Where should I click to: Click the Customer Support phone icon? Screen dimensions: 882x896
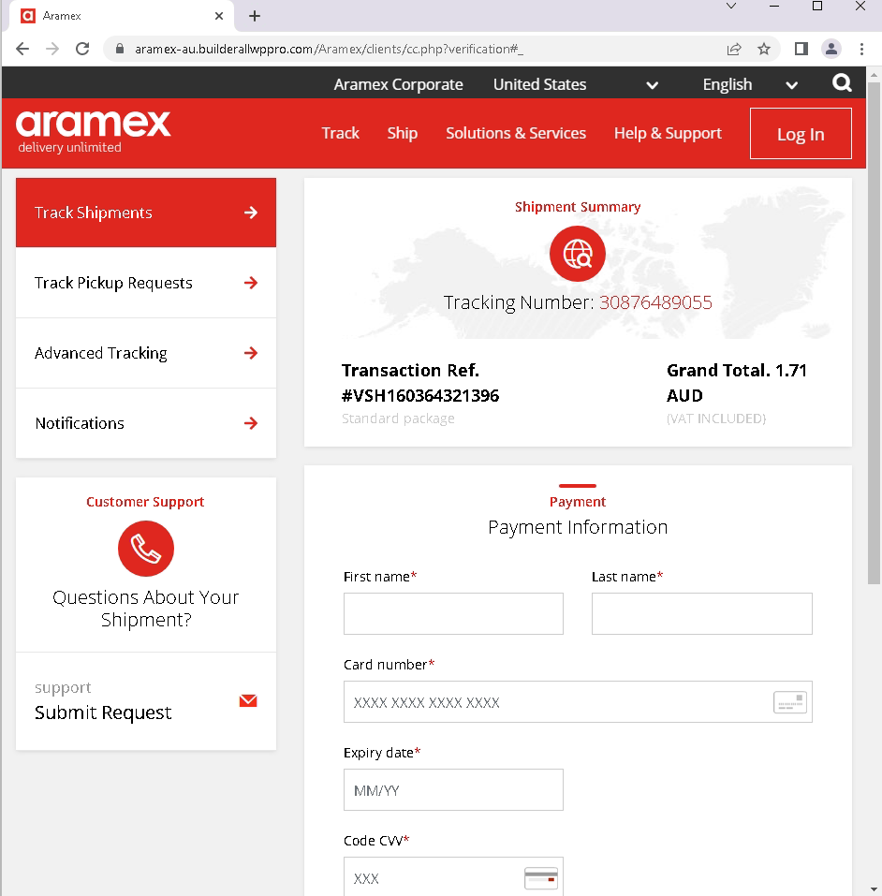145,549
